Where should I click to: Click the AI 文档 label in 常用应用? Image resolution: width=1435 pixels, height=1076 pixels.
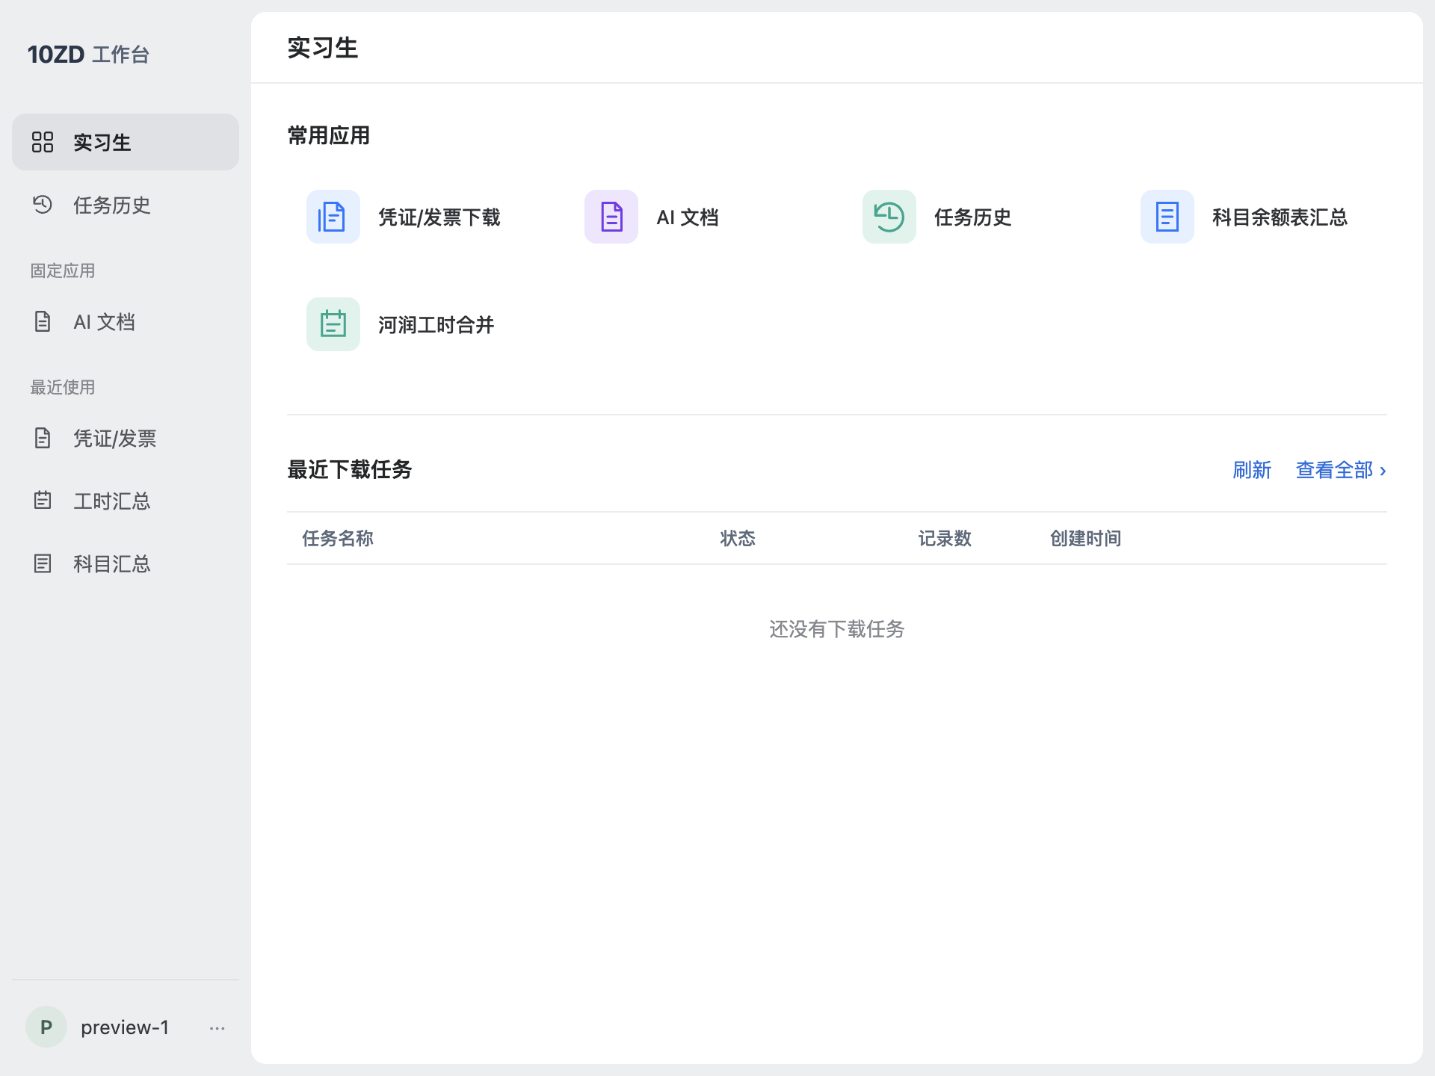(x=688, y=217)
